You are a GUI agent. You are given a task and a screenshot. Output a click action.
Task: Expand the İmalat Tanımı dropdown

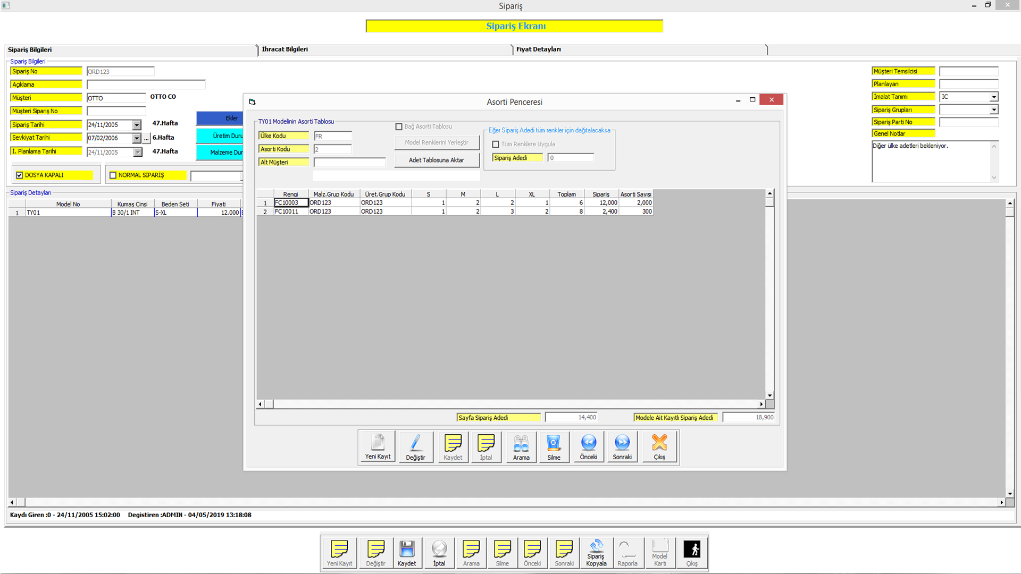[993, 97]
